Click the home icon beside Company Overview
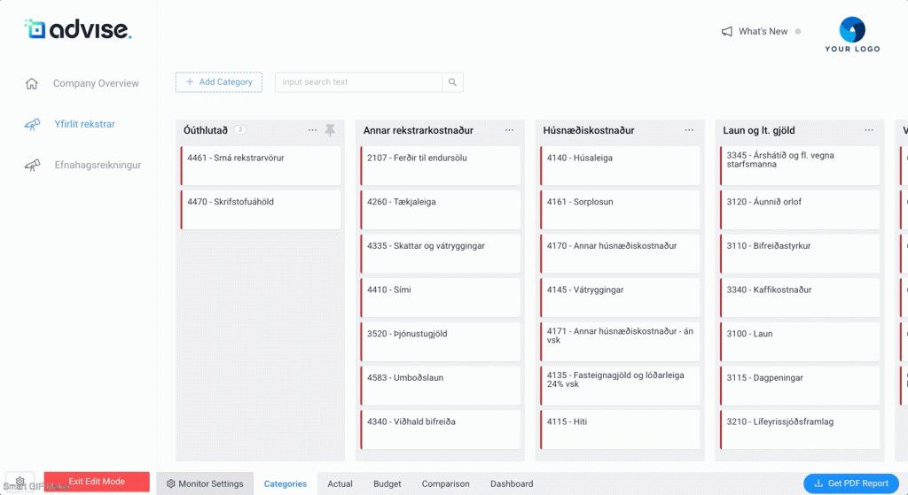The image size is (908, 495). (x=32, y=83)
